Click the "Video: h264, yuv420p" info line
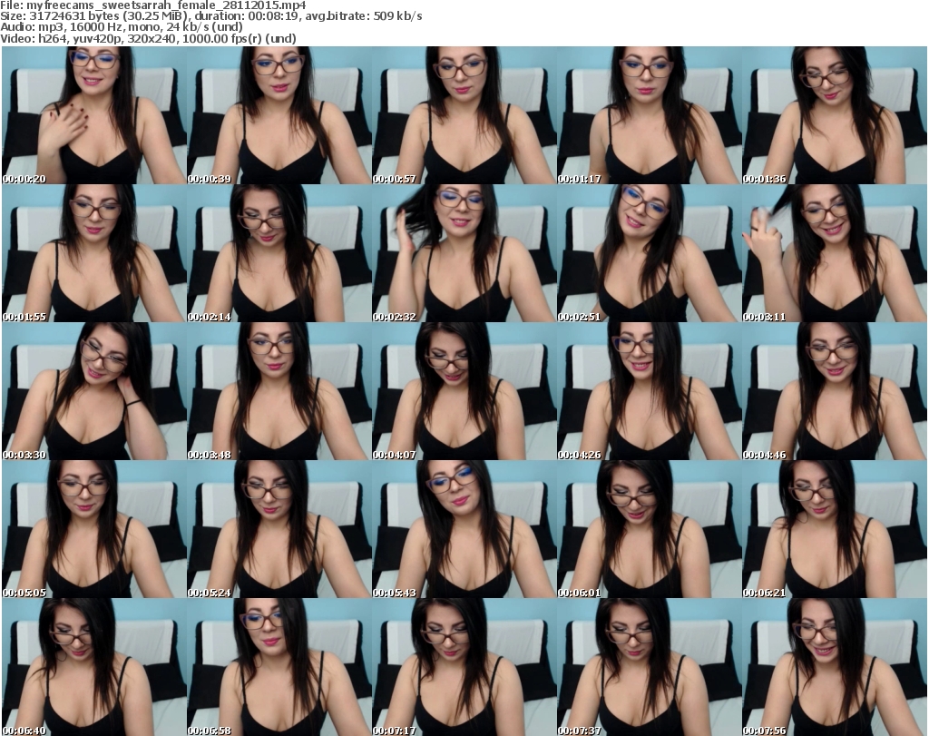Screen dimensions: 929x736 148,38
